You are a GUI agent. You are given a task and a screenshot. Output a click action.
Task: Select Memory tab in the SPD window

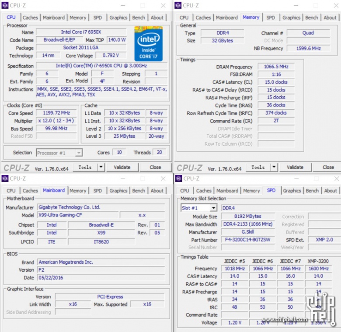(x=251, y=191)
